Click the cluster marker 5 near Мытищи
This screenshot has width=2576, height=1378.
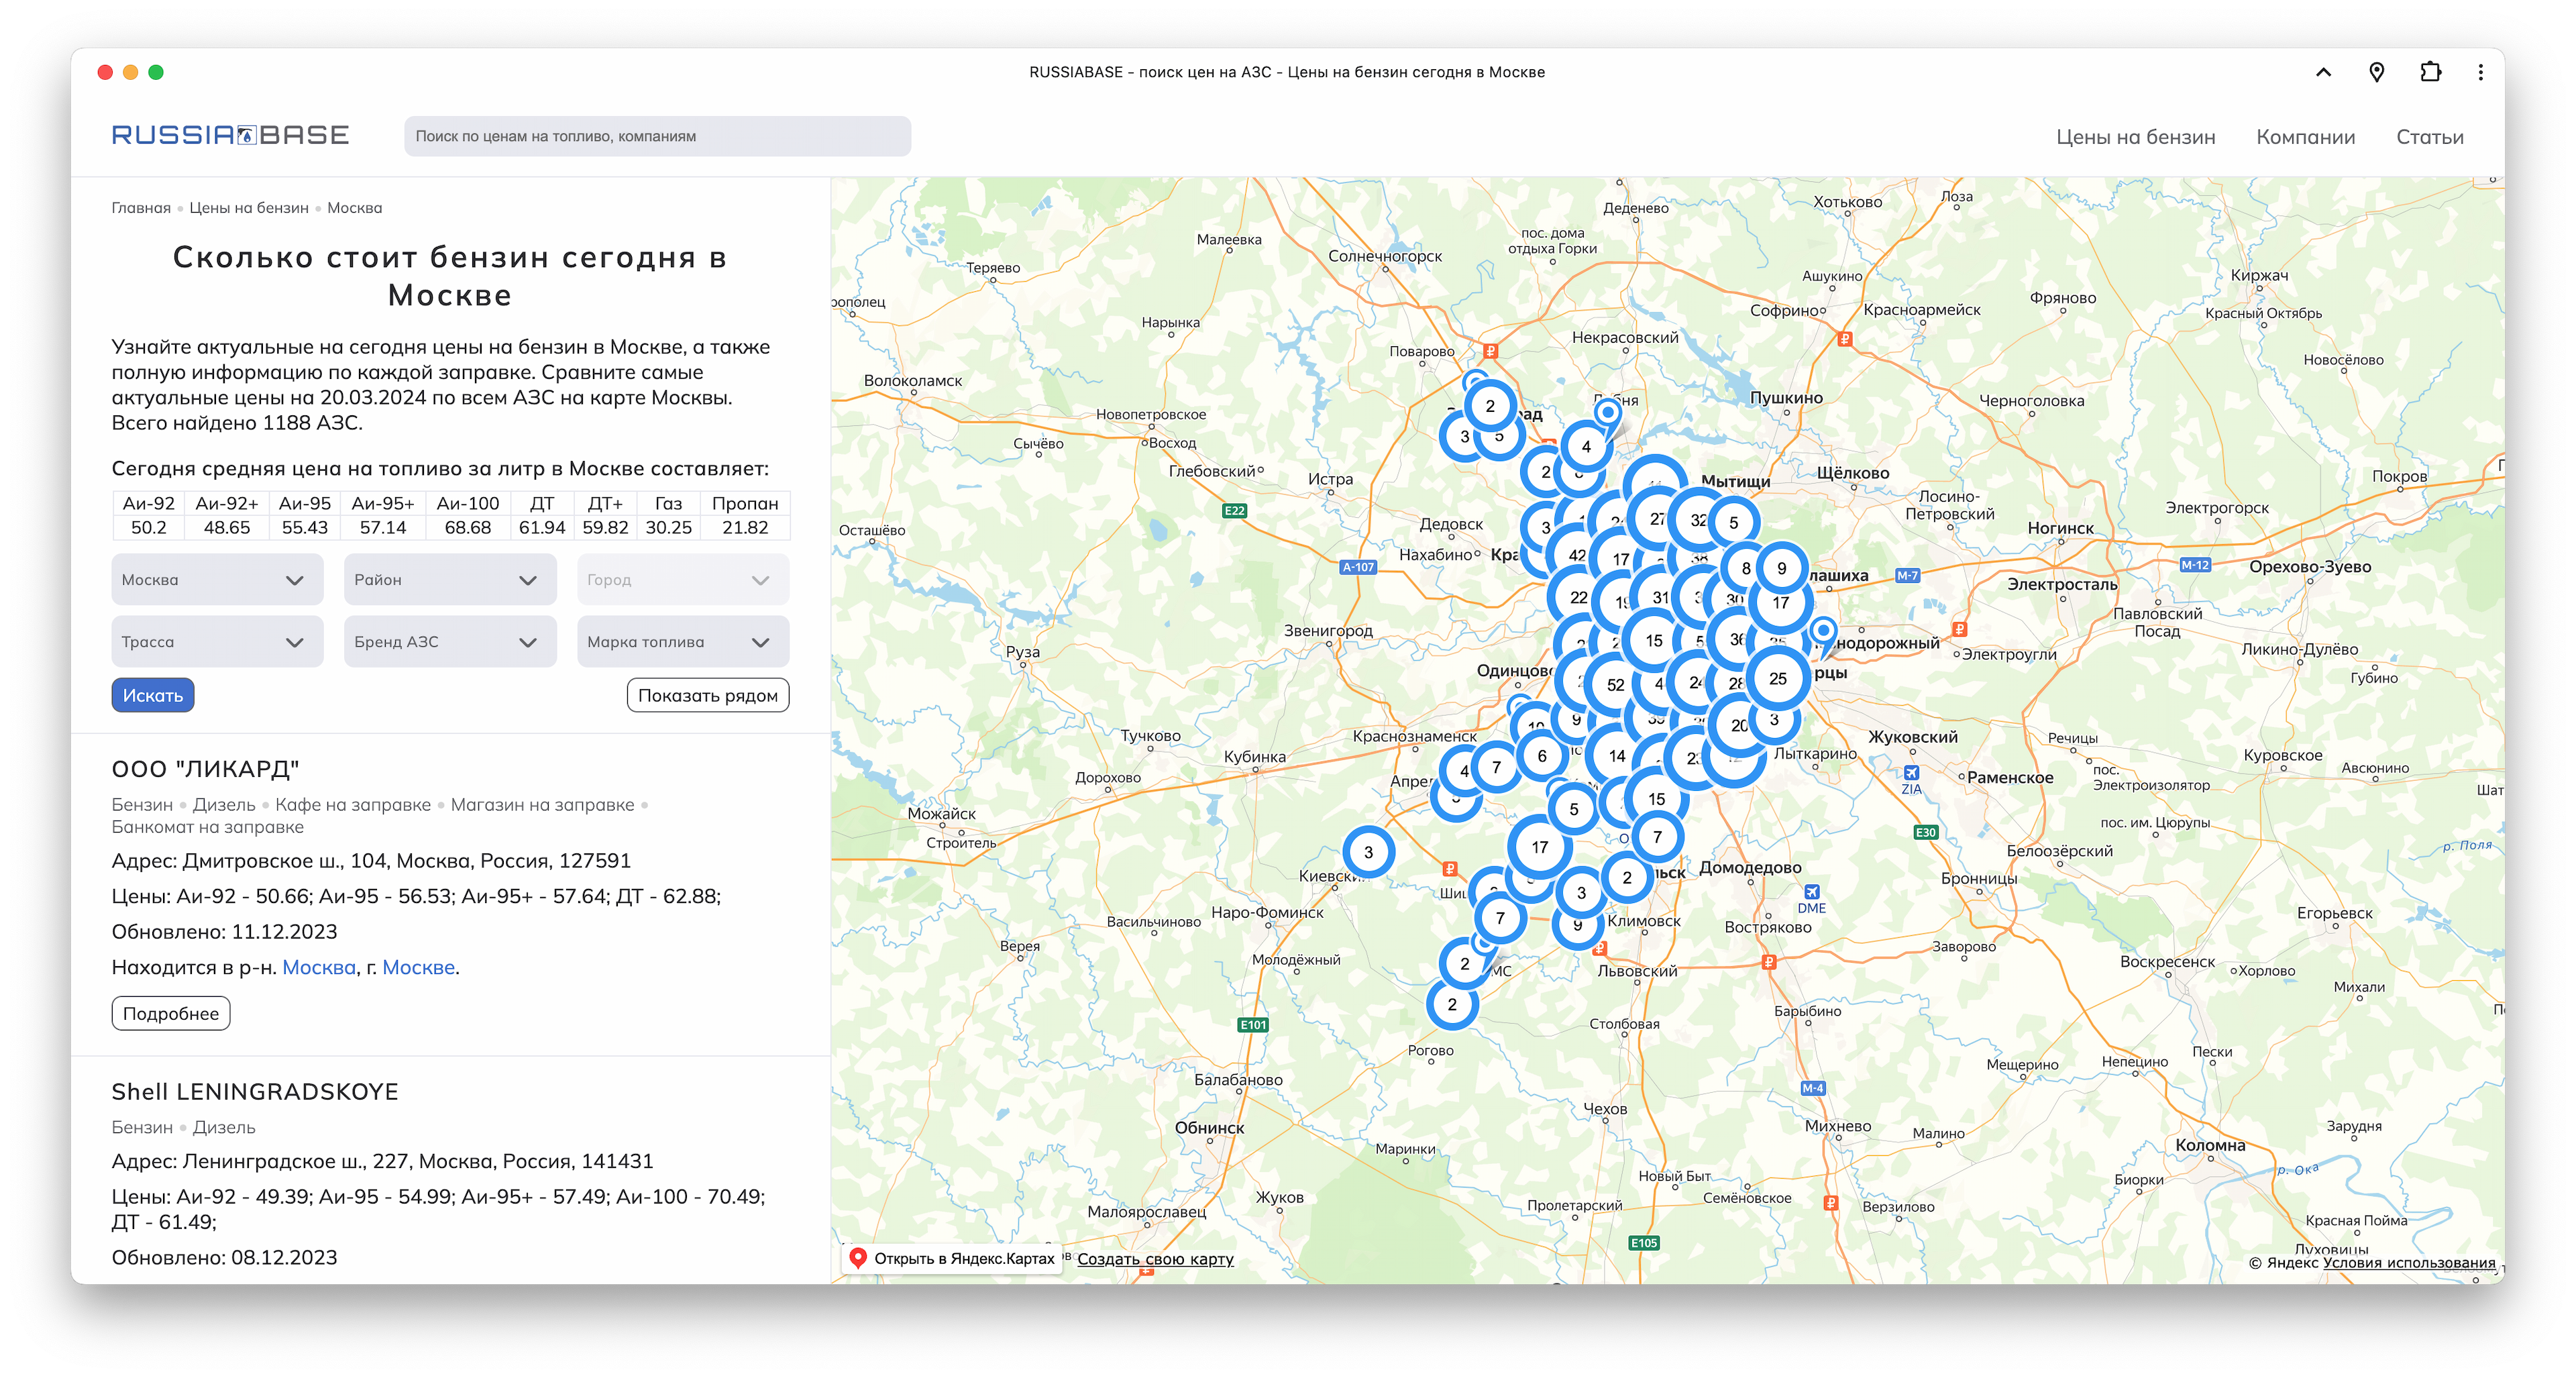click(1733, 522)
